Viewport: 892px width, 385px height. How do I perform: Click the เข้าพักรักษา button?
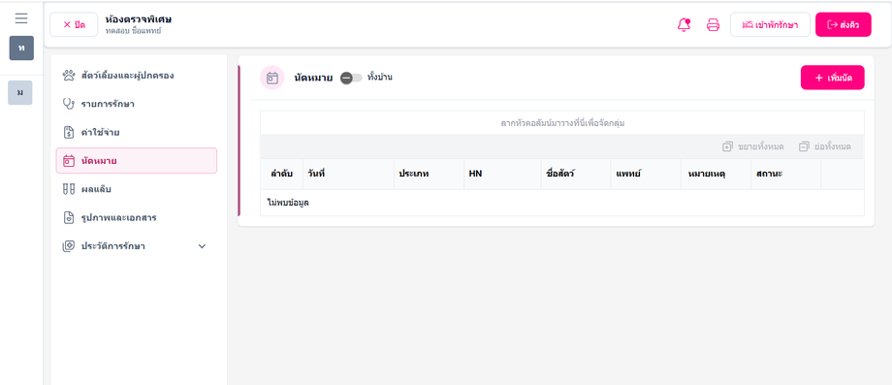point(770,24)
